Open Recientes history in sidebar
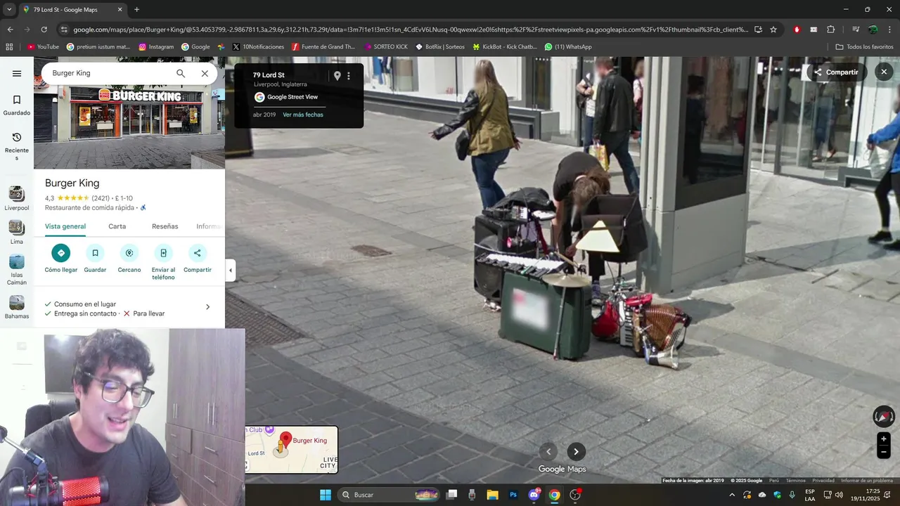This screenshot has width=900, height=506. point(17,146)
